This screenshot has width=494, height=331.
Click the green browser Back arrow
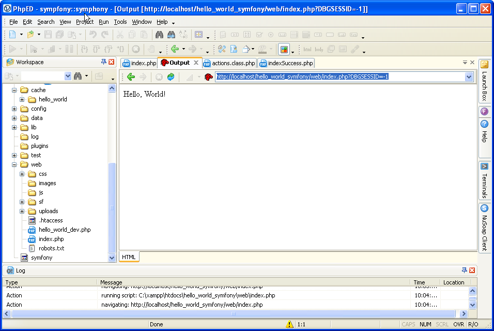(x=131, y=77)
